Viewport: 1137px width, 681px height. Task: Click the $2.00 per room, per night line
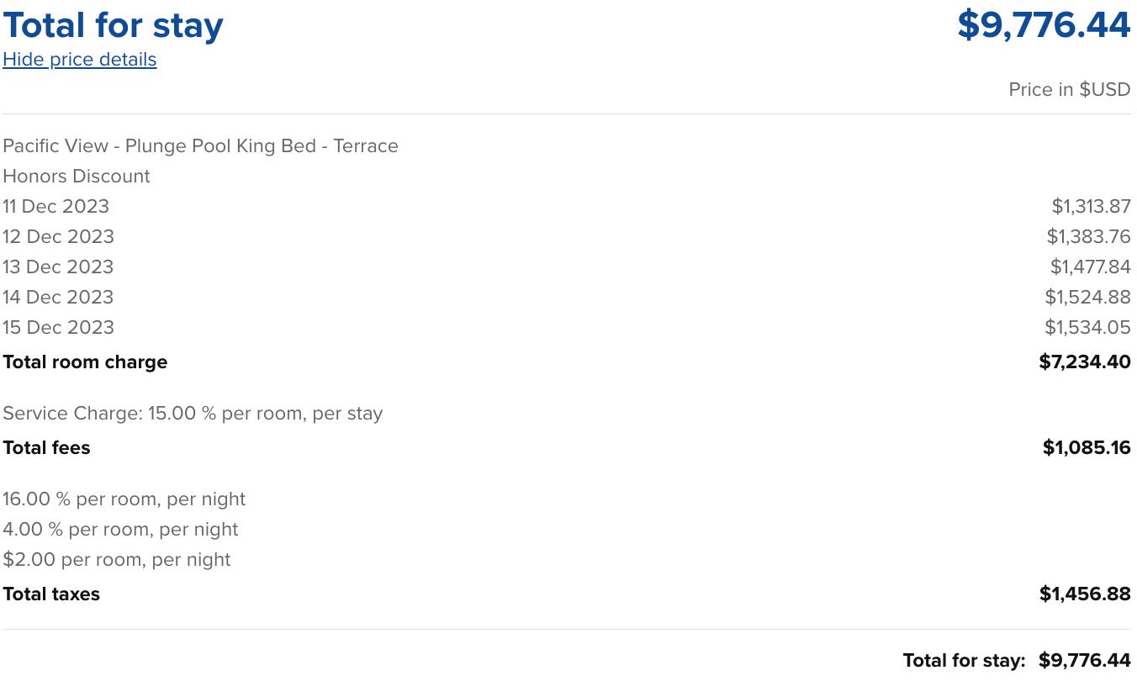click(x=116, y=560)
